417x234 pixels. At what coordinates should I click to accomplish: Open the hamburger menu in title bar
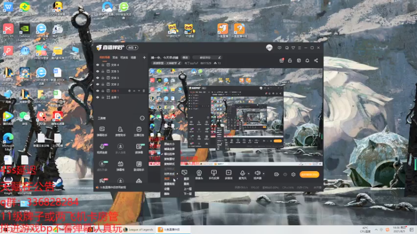(x=299, y=48)
